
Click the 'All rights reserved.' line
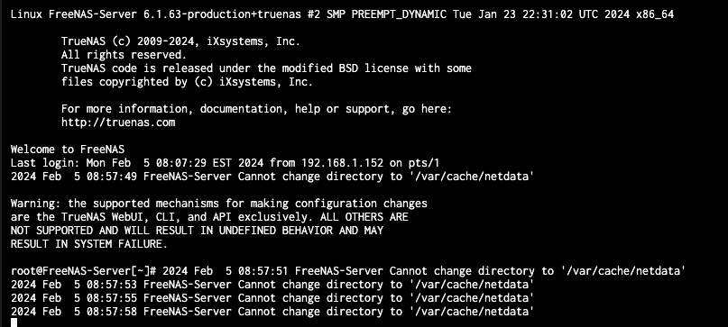tap(124, 55)
